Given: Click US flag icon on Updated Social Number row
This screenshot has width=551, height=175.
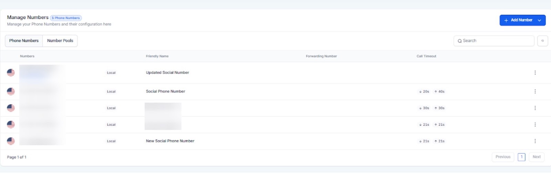Looking at the screenshot, I should [11, 73].
